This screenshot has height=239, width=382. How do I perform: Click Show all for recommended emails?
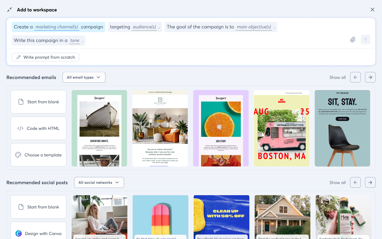tap(337, 77)
